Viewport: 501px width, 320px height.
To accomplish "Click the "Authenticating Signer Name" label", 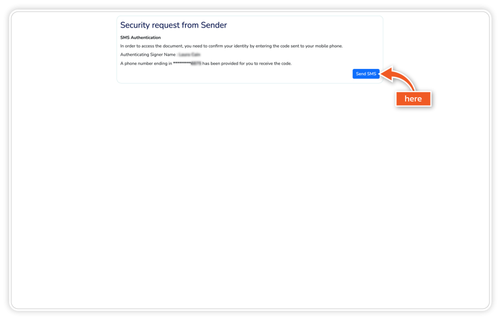I will click(148, 55).
